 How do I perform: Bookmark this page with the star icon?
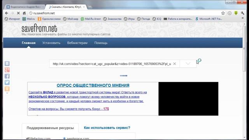[223, 13]
